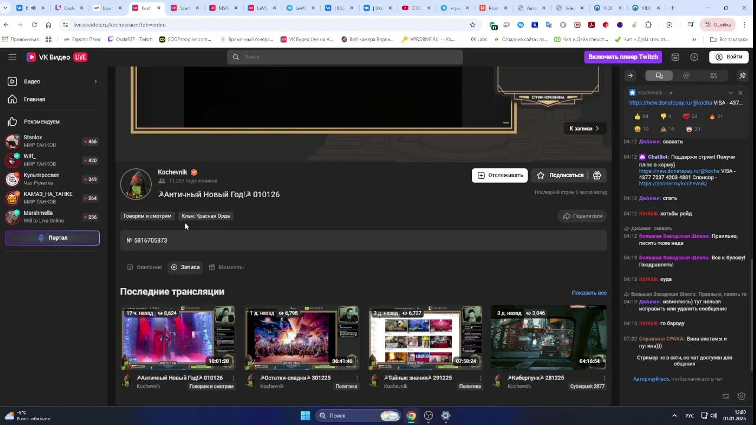Click the Войти login button
The width and height of the screenshot is (756, 425).
[729, 57]
